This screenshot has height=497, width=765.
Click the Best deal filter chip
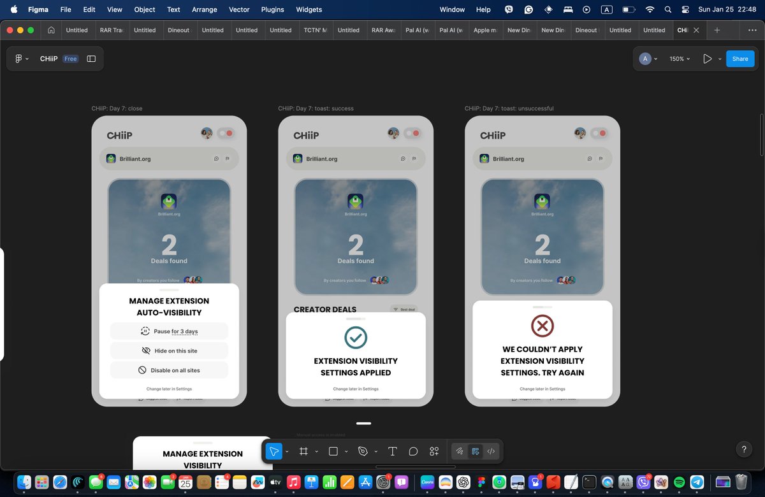404,309
